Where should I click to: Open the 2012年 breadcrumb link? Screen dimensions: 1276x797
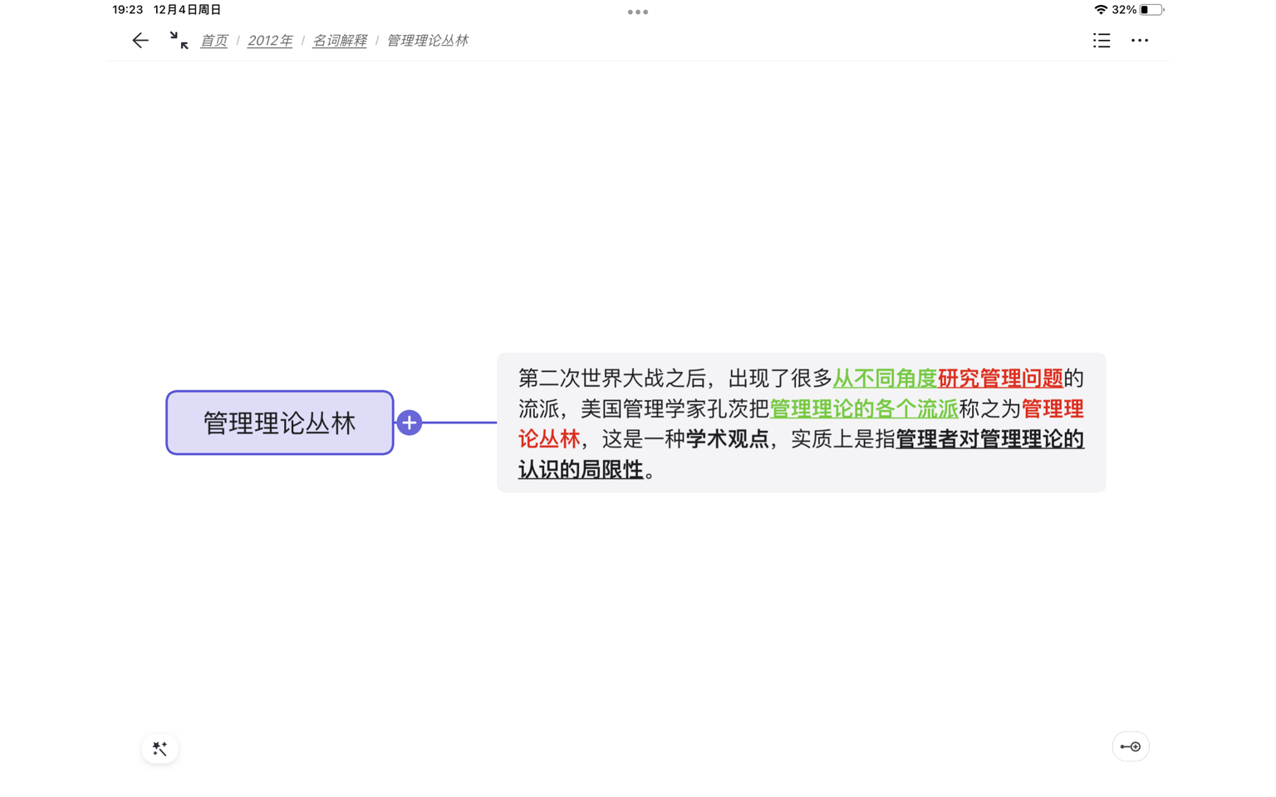(x=270, y=40)
